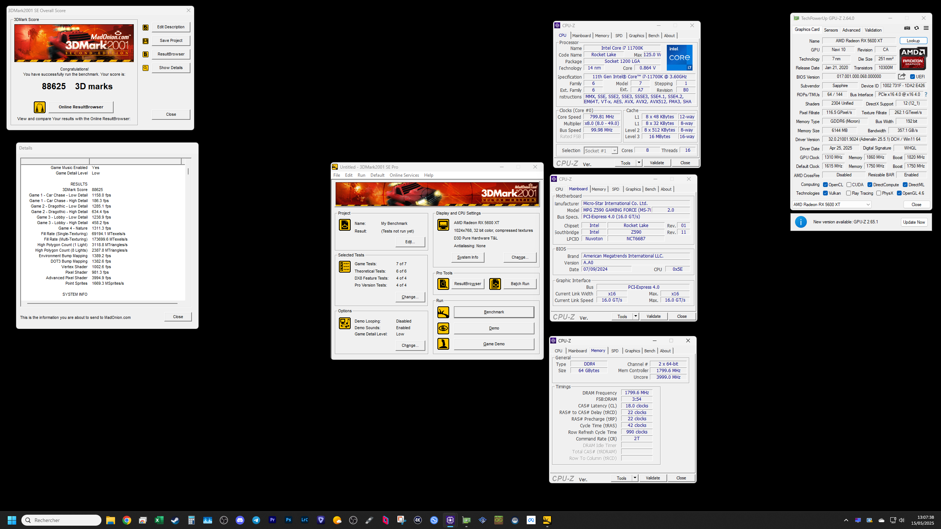The height and width of the screenshot is (529, 941).
Task: Show hidden system tray icons chevron
Action: click(846, 520)
